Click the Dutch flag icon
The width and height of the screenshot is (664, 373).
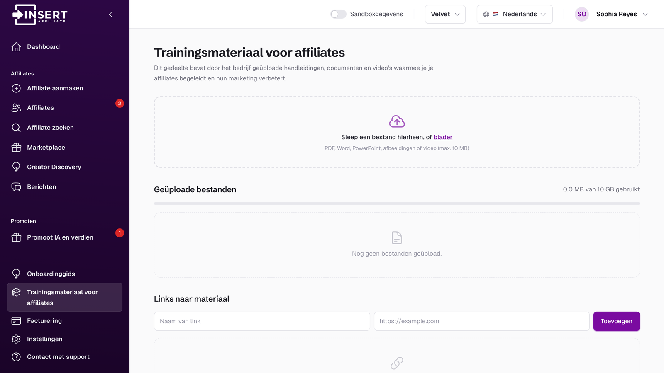496,14
